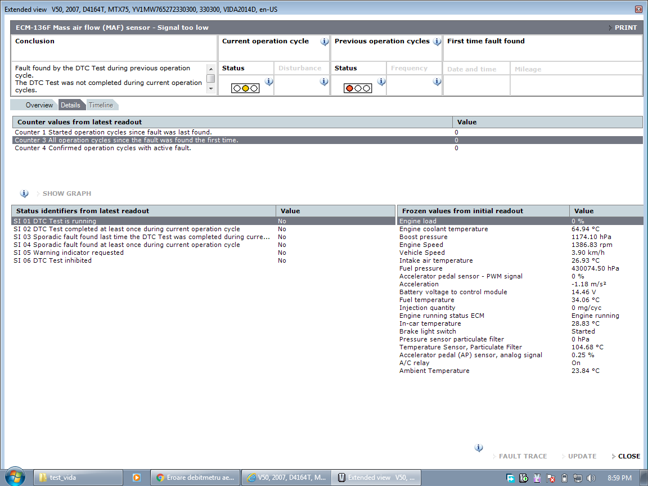Switch to Chrome window in taskbar
Viewport: 648px width, 486px height.
(195, 478)
